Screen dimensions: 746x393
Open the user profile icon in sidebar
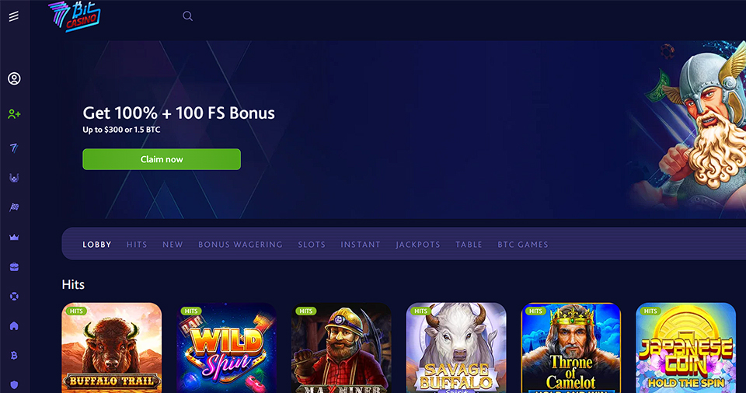click(14, 78)
